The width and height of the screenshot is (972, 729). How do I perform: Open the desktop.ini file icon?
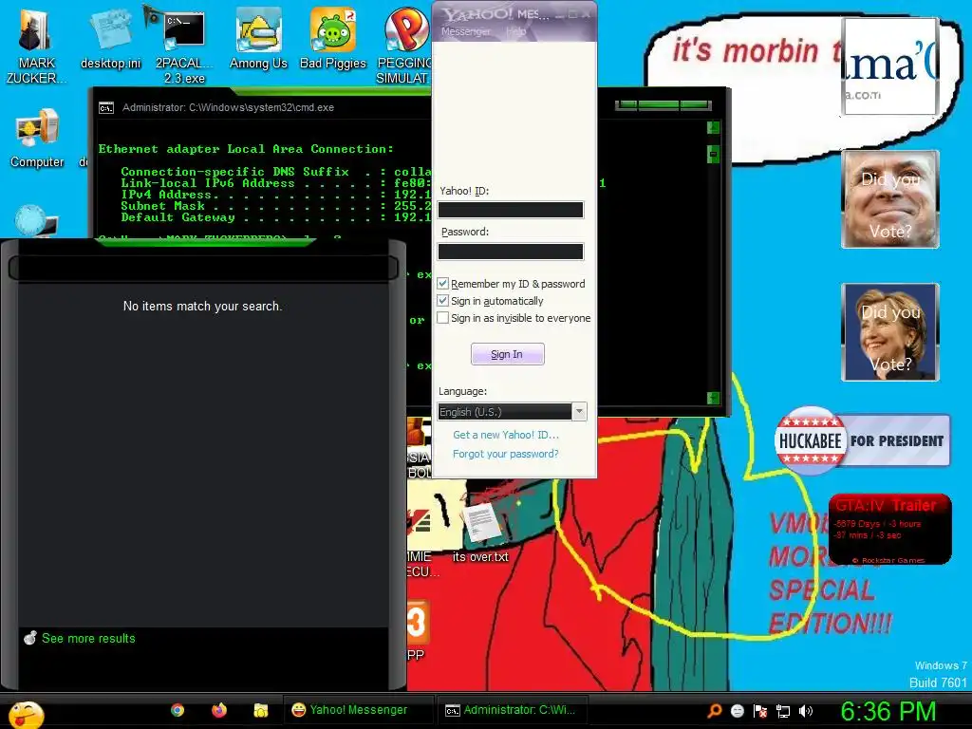[x=110, y=40]
